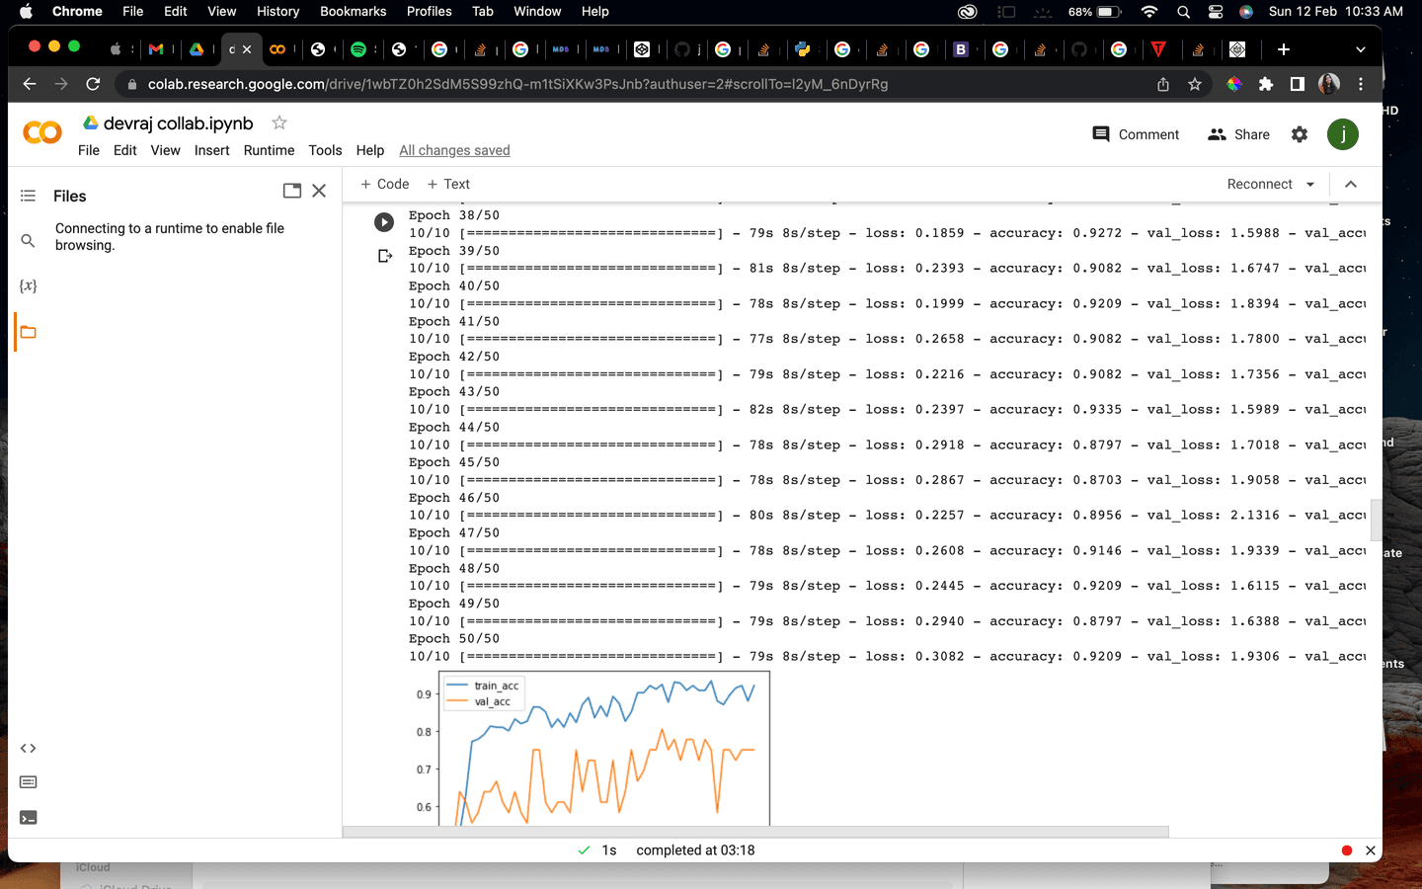This screenshot has width=1422, height=889.
Task: Close the Files panel
Action: [x=319, y=191]
